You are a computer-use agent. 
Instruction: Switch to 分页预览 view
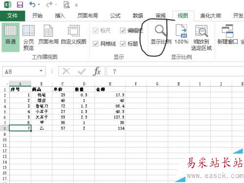click(x=28, y=37)
